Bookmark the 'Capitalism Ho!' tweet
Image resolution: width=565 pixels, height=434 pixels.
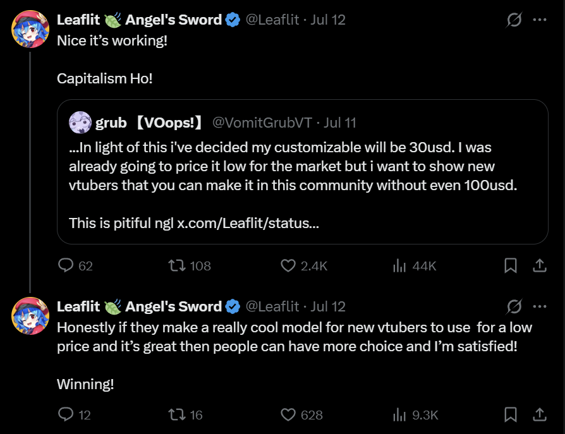[x=511, y=265]
